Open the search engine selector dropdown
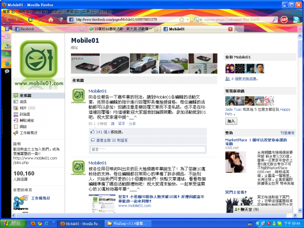304x228 pixels. (x=200, y=19)
